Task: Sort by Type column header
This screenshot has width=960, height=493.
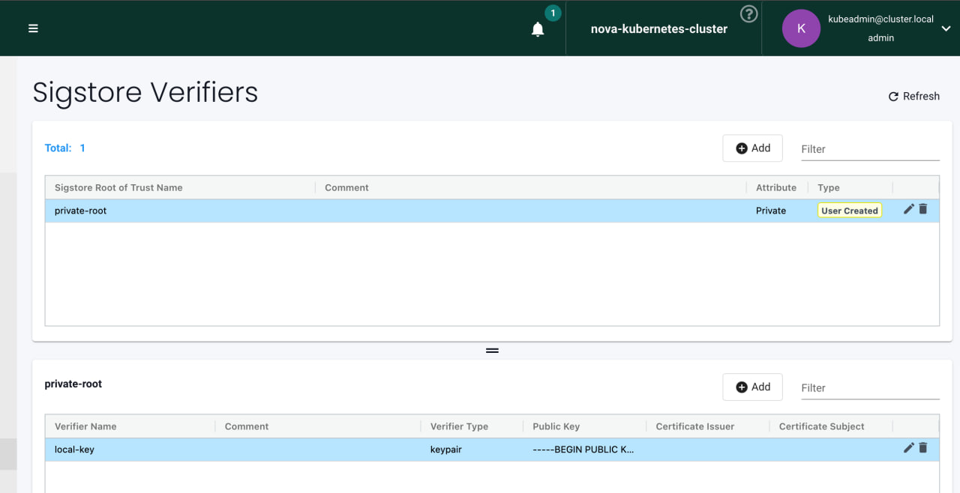Action: [x=829, y=187]
